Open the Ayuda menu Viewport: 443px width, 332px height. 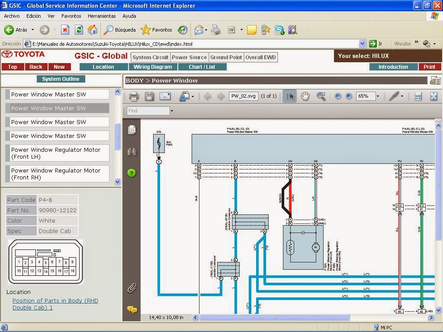point(129,16)
